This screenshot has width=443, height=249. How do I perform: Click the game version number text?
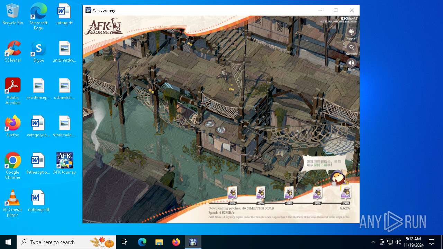pos(338,22)
